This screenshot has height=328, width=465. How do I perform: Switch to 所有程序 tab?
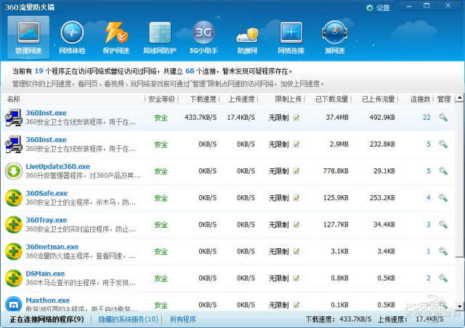(182, 319)
